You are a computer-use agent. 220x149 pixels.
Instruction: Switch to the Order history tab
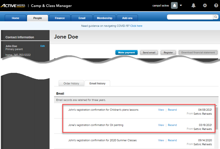[71, 83]
